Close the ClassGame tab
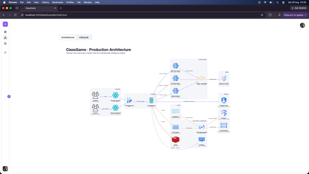 tap(55, 8)
